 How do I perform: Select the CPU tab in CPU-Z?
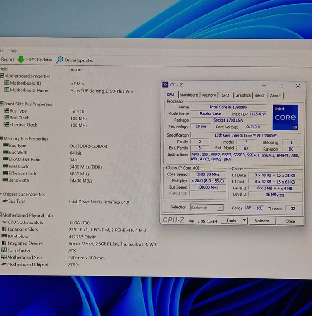[170, 94]
